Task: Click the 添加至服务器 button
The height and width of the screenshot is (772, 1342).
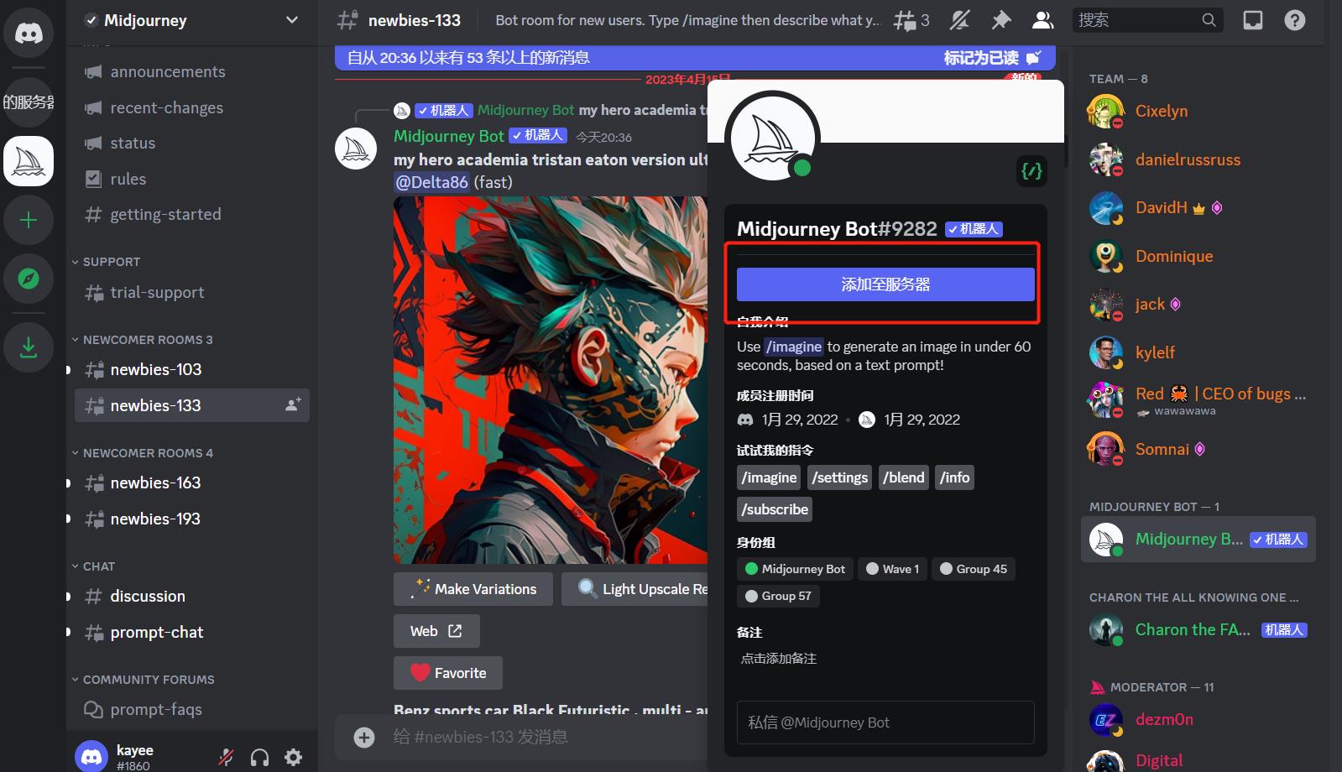Action: point(885,284)
